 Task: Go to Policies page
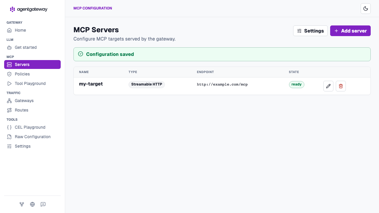32,74
